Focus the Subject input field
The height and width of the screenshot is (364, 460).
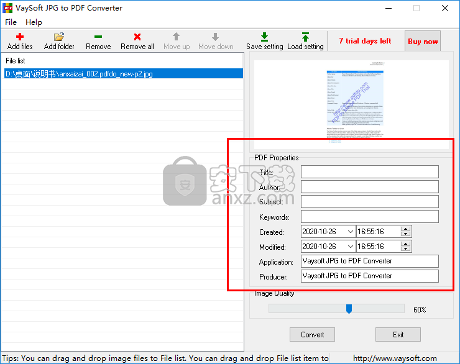point(370,202)
